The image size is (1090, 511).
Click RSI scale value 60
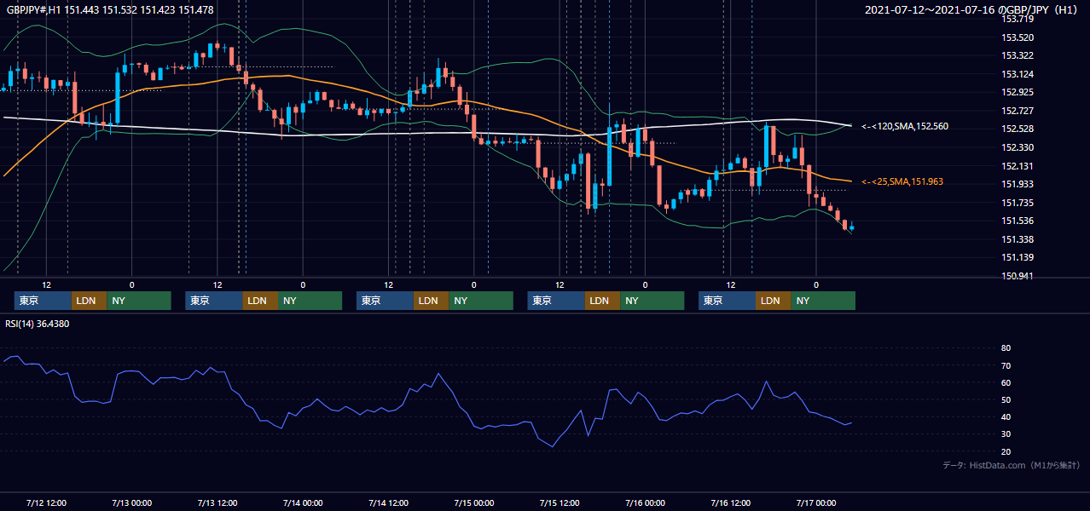coord(1006,382)
